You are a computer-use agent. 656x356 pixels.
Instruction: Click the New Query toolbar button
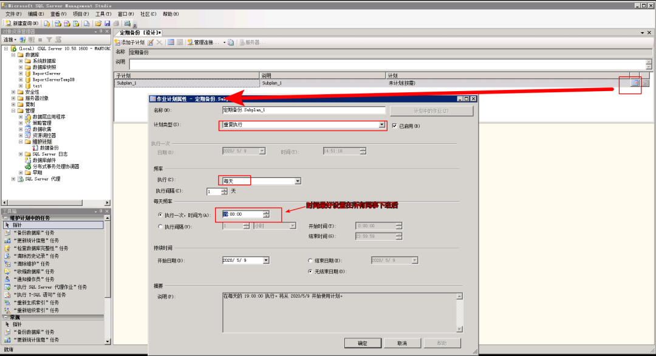(22, 24)
